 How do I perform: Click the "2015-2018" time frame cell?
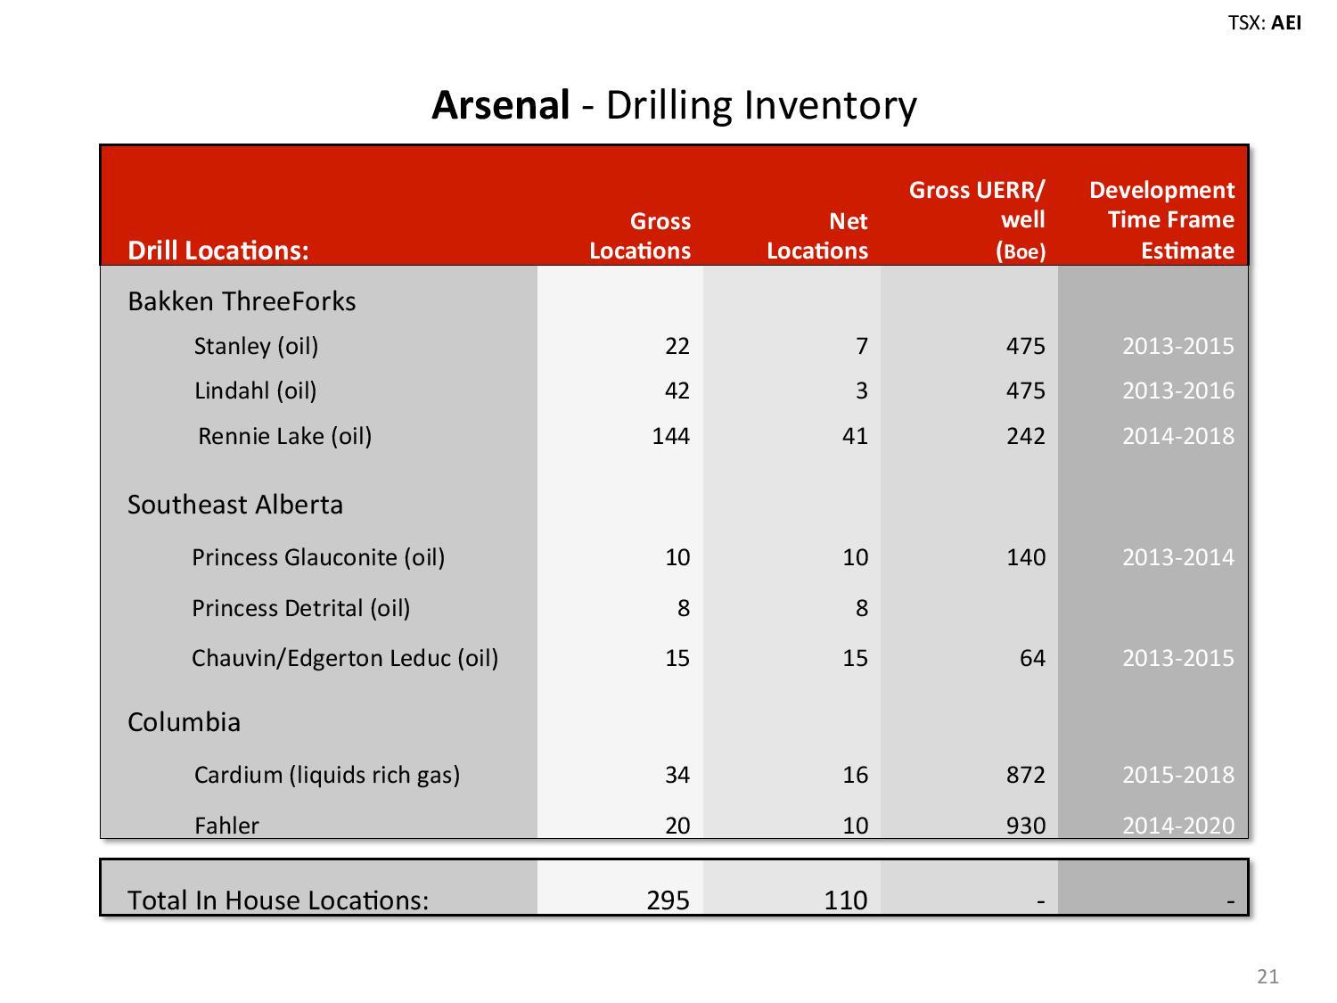(1178, 775)
